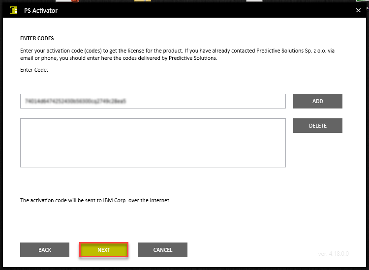Delete the selected code from list
This screenshot has width=369, height=270.
coord(318,126)
